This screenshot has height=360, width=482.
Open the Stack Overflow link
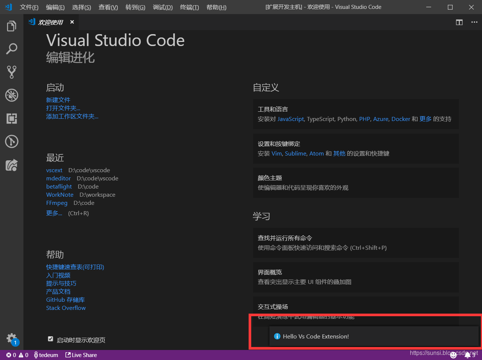[66, 308]
